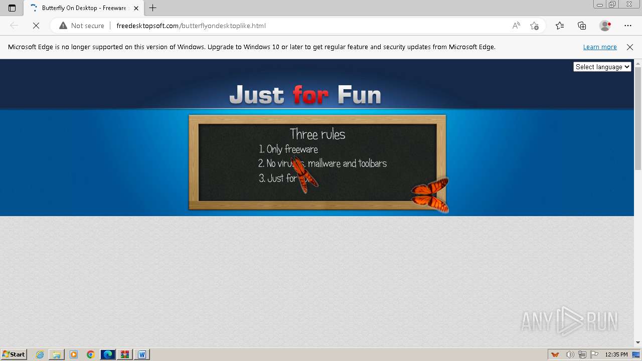Switch to Microsoft Edge taskbar button
The width and height of the screenshot is (642, 361).
108,354
